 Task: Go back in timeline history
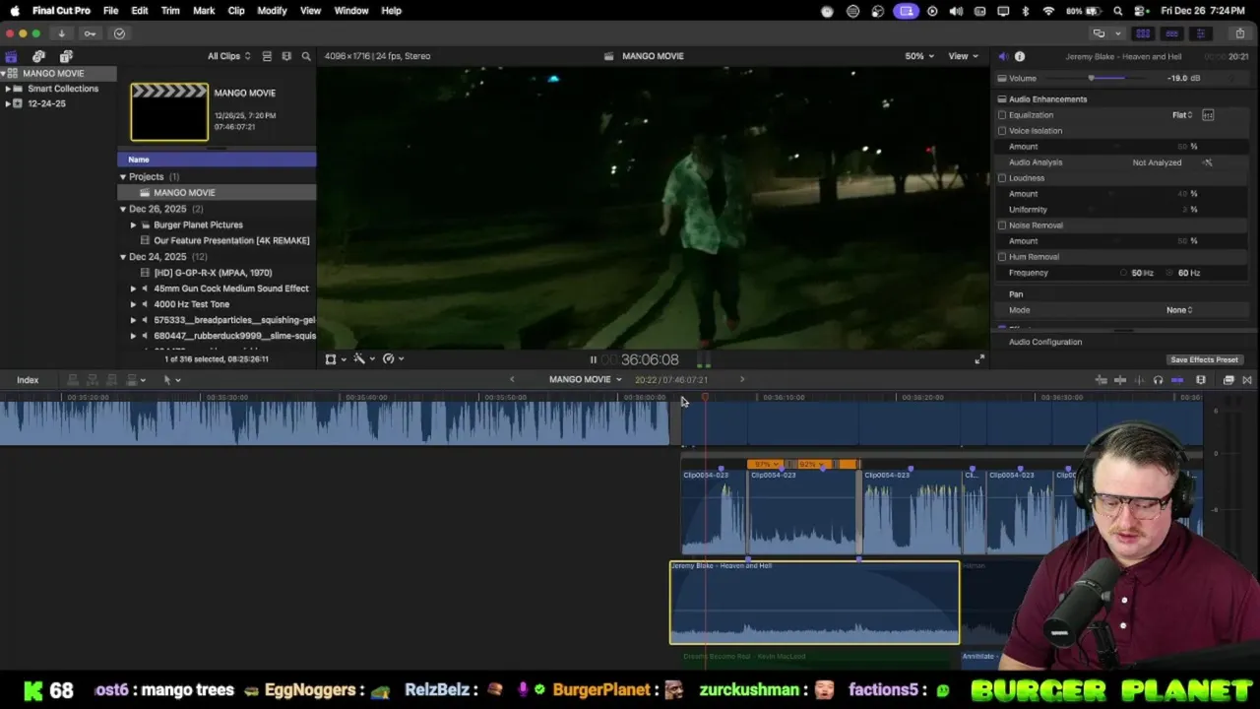[x=512, y=380]
